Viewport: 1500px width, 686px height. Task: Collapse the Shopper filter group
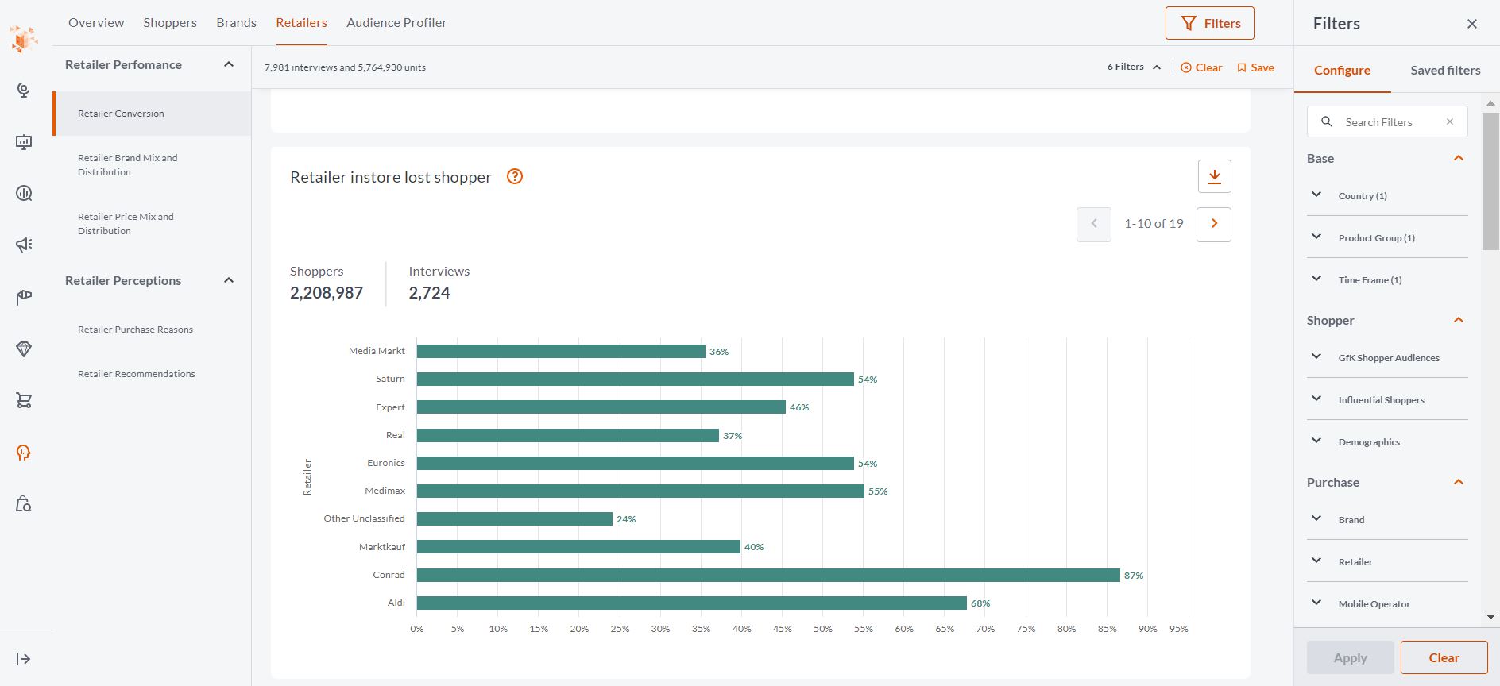pos(1459,320)
